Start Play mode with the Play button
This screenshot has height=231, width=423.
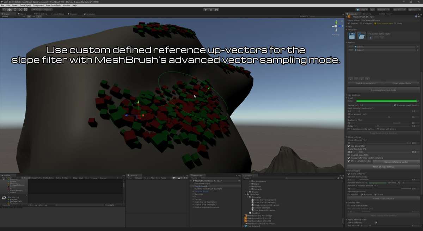point(206,10)
